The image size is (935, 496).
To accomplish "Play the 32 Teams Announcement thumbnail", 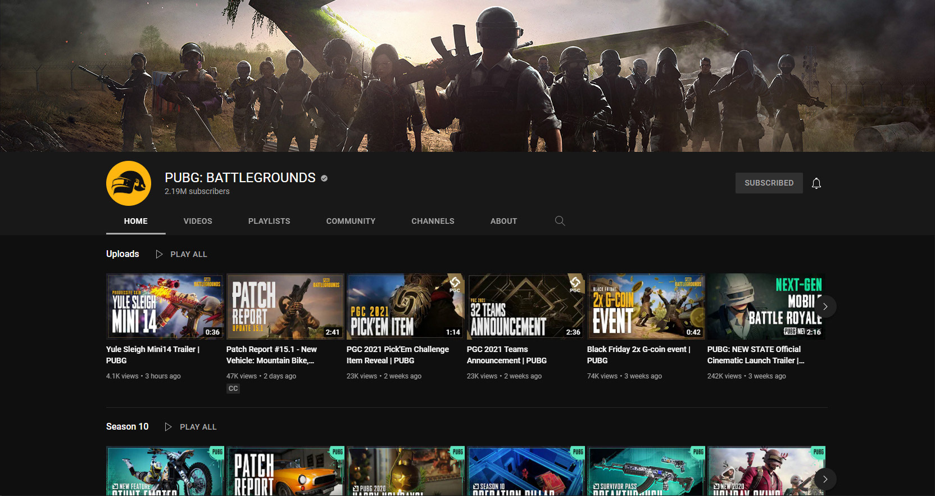I will tap(525, 306).
